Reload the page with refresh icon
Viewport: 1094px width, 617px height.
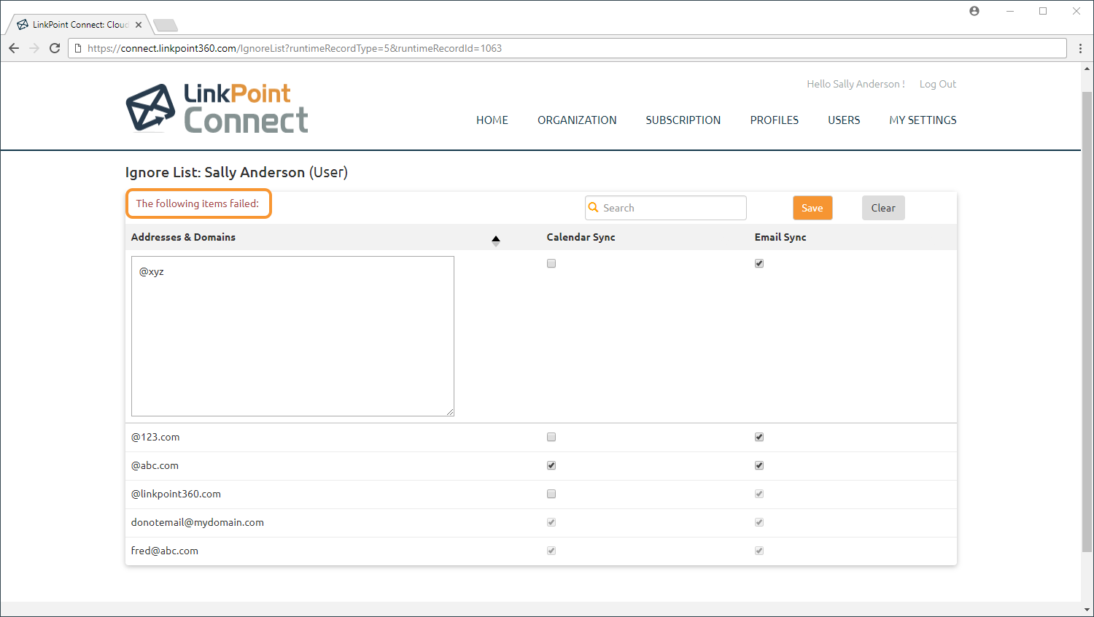tap(55, 48)
